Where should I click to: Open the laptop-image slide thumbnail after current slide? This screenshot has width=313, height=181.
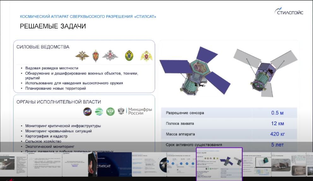tap(257, 164)
